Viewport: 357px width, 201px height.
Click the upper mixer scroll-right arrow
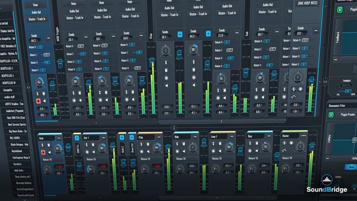221,121
